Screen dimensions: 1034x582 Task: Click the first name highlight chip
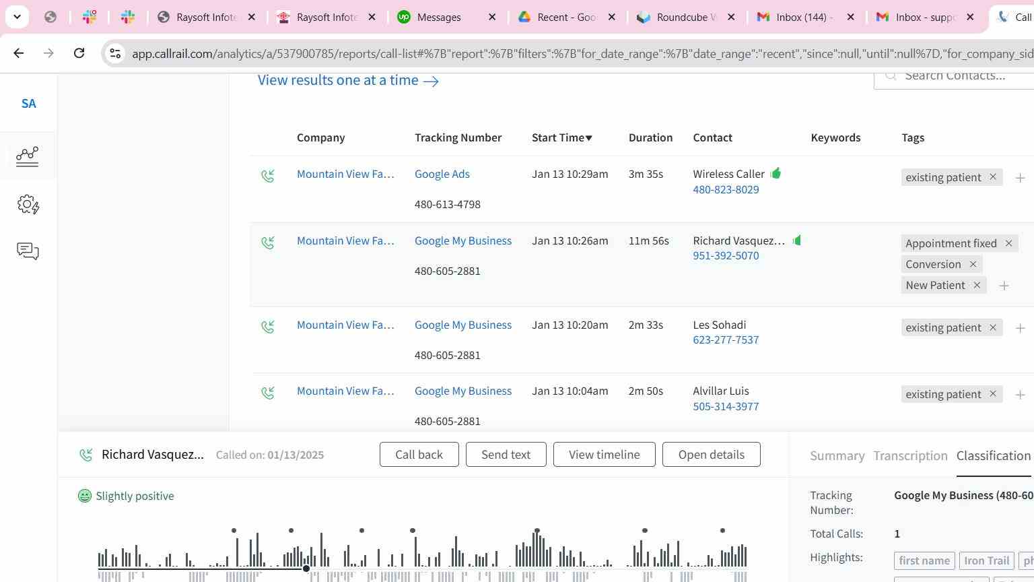click(x=924, y=560)
